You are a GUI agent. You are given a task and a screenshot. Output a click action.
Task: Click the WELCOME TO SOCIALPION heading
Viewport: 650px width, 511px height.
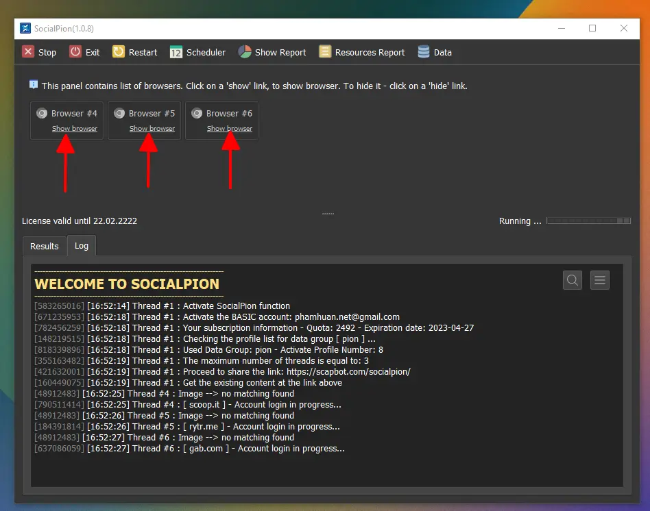[x=127, y=284]
